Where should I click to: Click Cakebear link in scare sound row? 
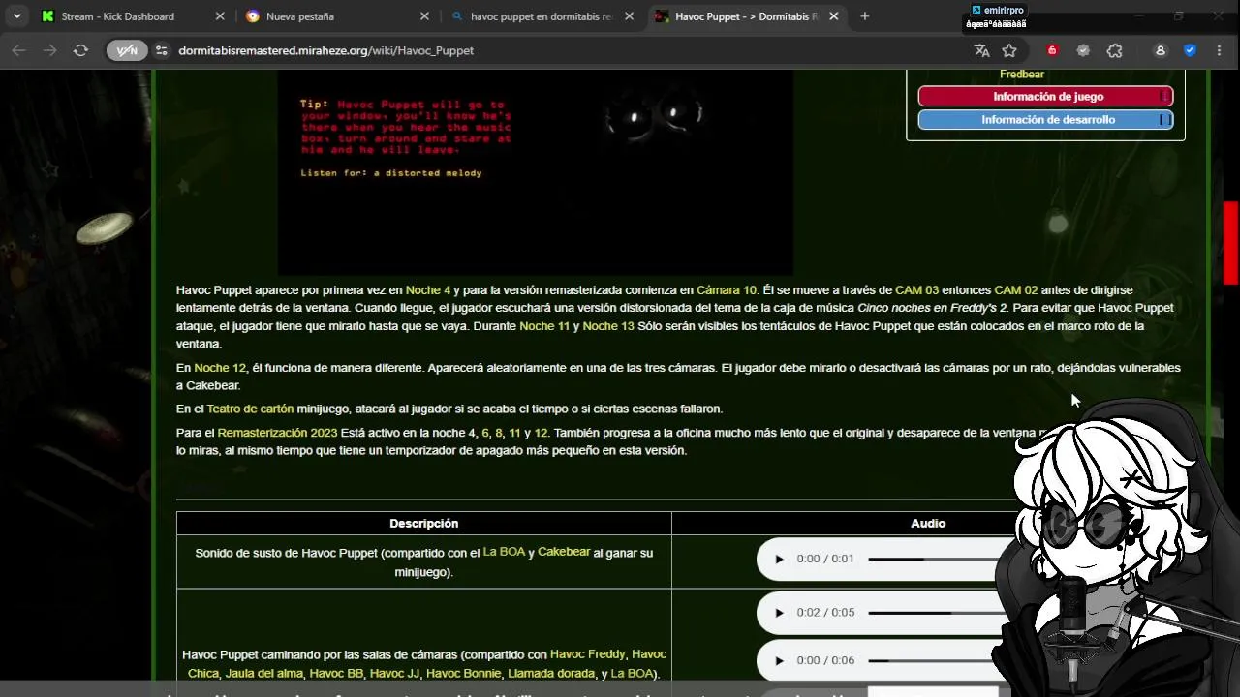pos(564,552)
